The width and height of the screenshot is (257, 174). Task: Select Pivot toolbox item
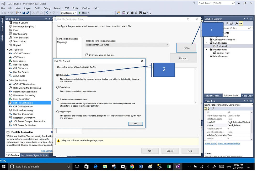[x=16, y=30]
